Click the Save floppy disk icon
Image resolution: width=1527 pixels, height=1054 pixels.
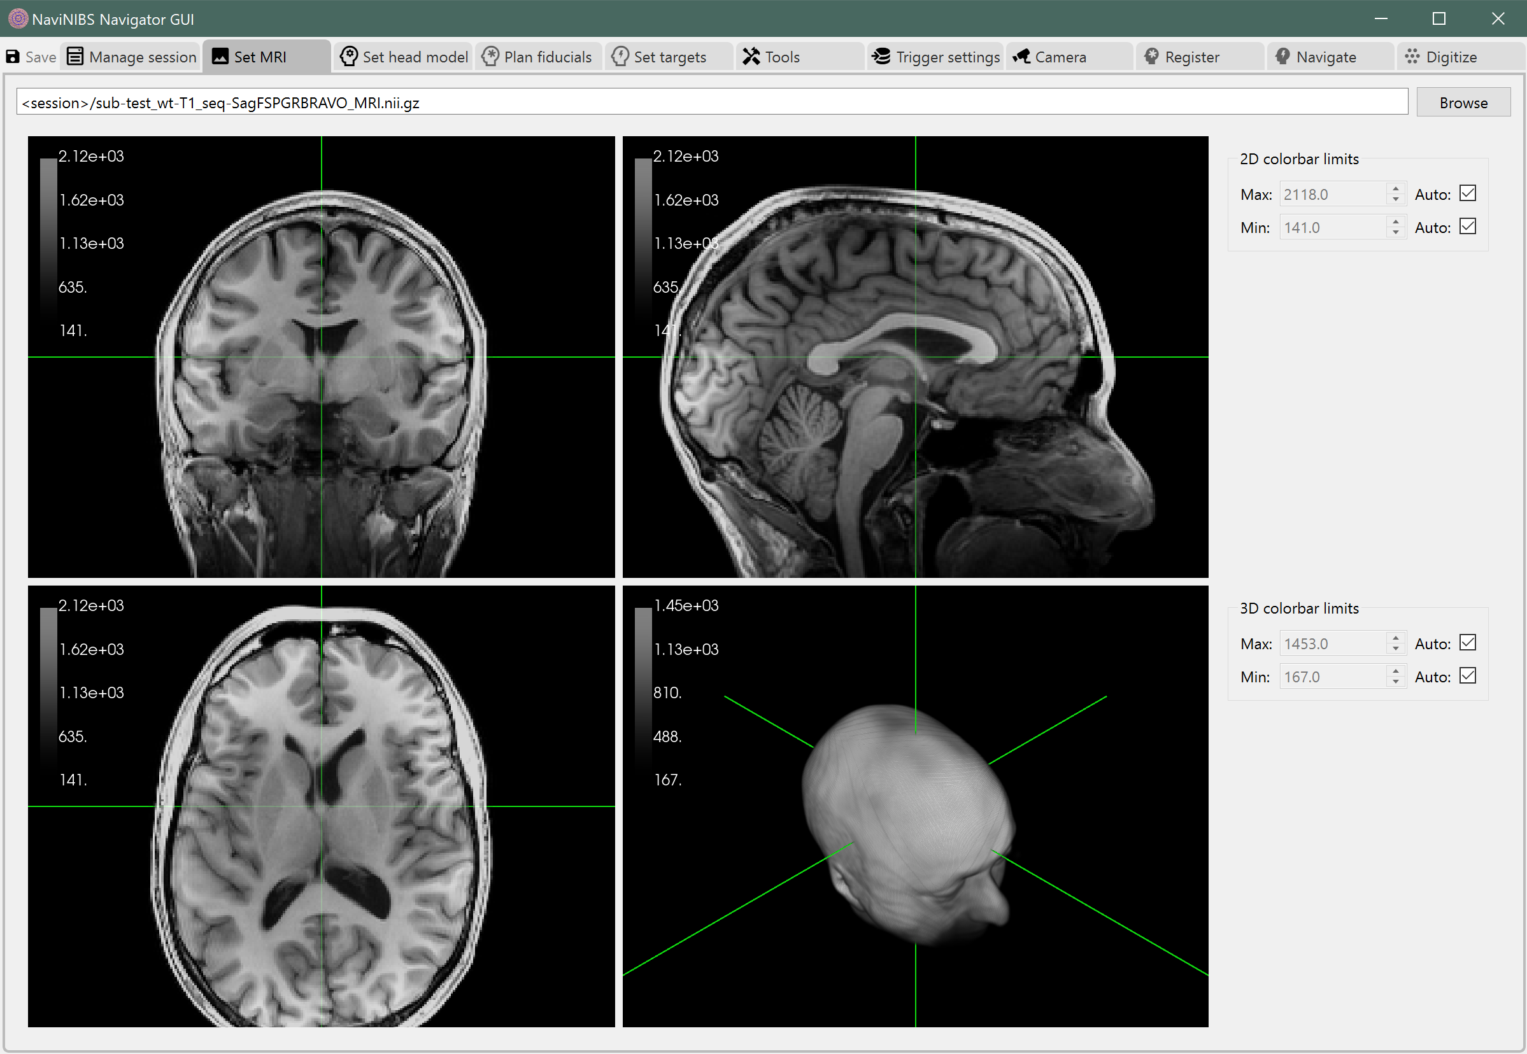(x=13, y=57)
